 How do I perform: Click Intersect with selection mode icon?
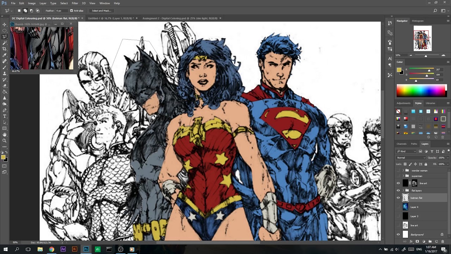tap(37, 11)
